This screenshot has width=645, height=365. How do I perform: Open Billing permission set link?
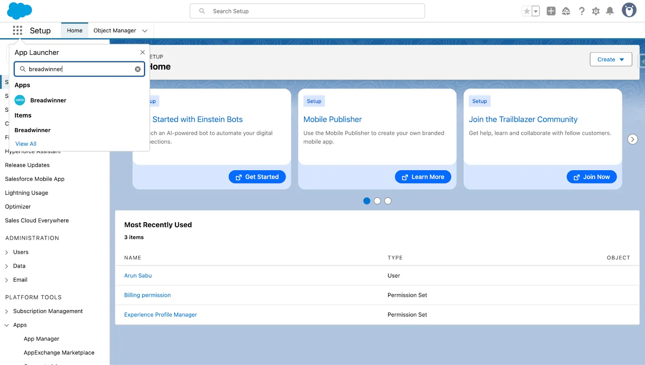[x=147, y=295]
